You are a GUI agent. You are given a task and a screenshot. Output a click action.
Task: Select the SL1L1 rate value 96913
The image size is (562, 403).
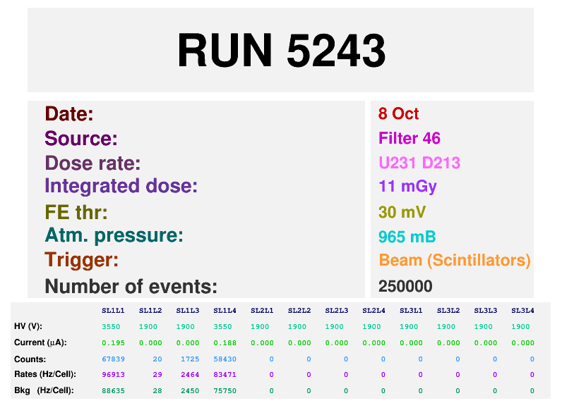[x=113, y=374]
